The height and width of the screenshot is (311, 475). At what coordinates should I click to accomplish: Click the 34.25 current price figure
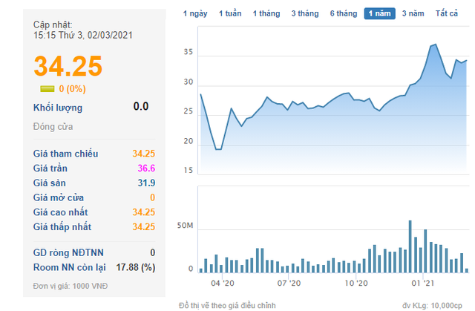[x=68, y=66]
